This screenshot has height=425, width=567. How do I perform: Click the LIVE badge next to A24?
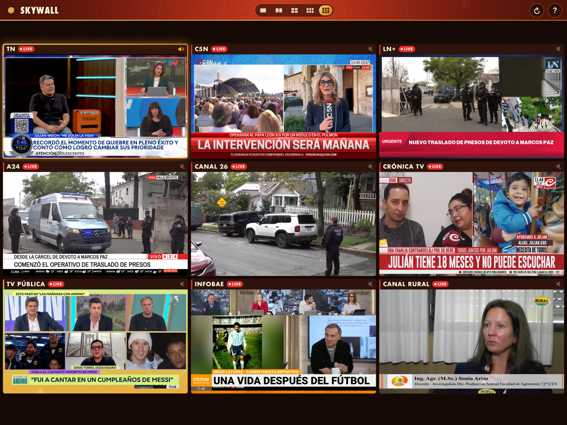click(31, 166)
